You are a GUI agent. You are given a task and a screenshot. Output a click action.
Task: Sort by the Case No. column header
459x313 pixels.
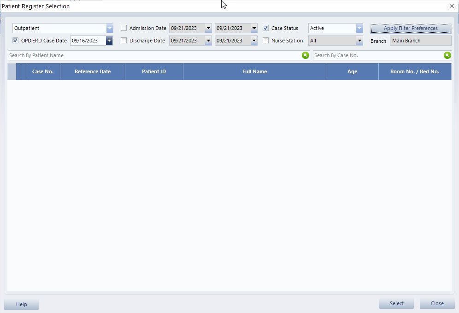click(43, 72)
